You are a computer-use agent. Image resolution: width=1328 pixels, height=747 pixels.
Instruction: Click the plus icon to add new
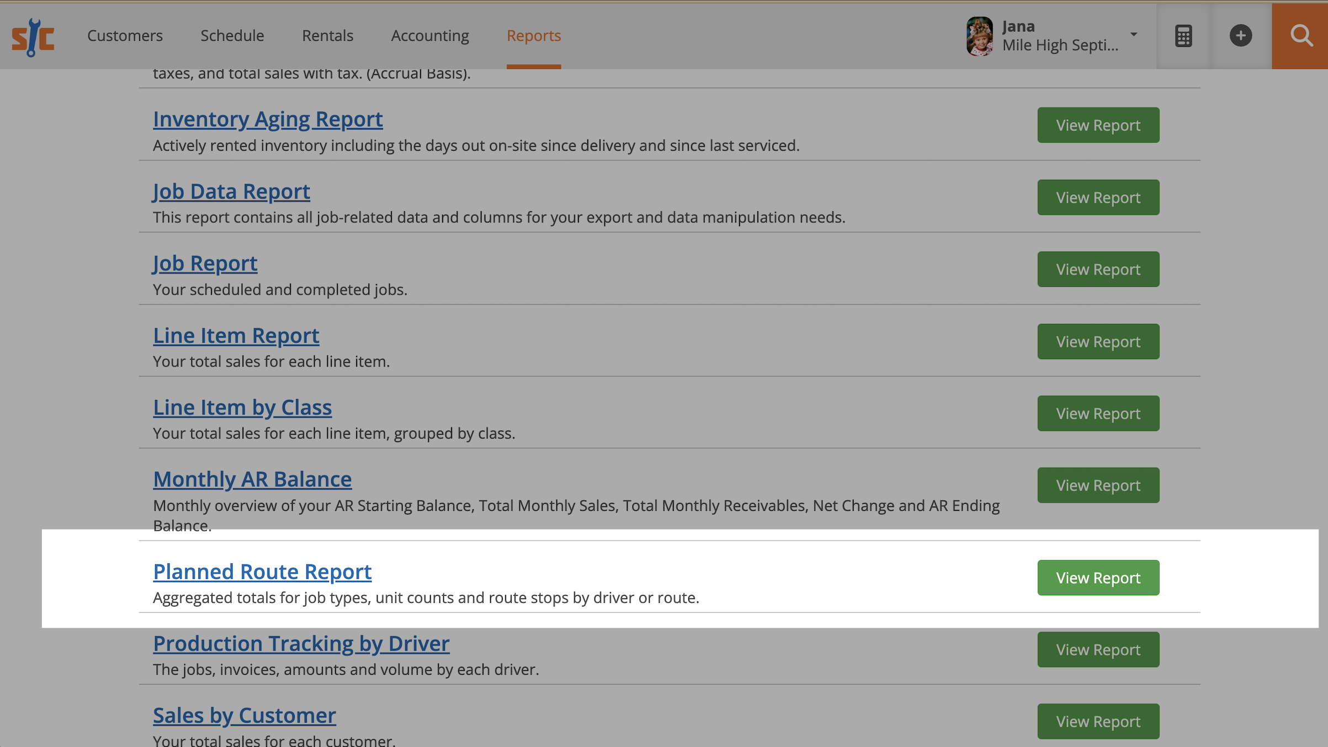(x=1241, y=36)
